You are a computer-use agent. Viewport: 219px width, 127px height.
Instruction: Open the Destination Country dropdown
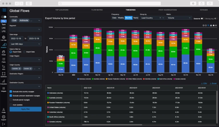pos(26,86)
